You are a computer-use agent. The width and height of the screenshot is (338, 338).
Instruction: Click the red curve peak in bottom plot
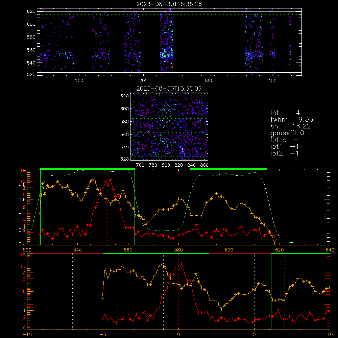click(x=182, y=264)
